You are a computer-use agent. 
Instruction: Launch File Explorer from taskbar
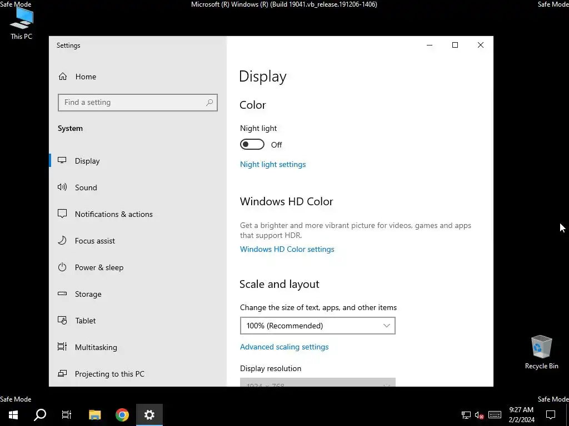[x=94, y=415]
